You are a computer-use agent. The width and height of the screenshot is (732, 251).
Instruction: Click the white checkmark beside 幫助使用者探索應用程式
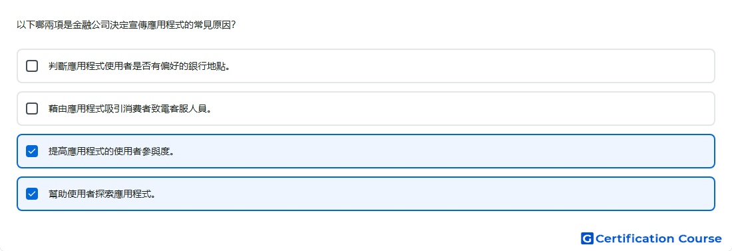[x=32, y=194]
